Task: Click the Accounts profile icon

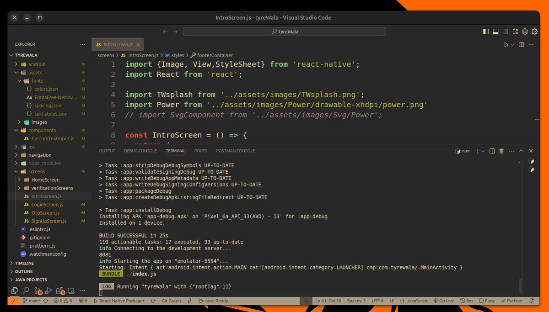Action: [x=525, y=32]
